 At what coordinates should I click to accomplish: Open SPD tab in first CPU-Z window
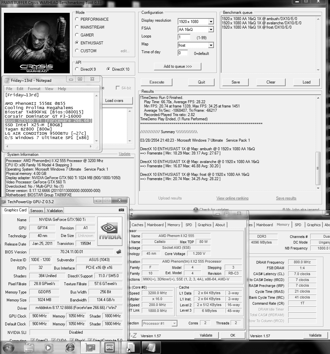[x=189, y=225]
